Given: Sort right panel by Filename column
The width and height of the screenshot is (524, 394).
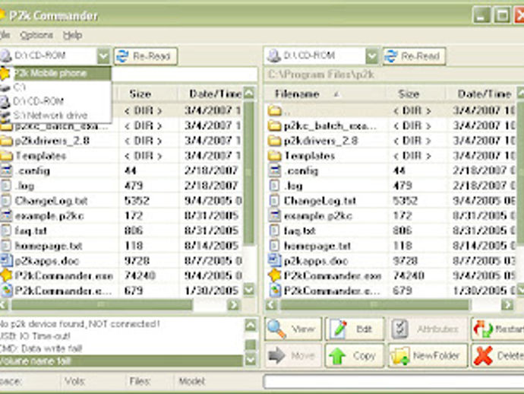Looking at the screenshot, I should pyautogui.click(x=326, y=94).
